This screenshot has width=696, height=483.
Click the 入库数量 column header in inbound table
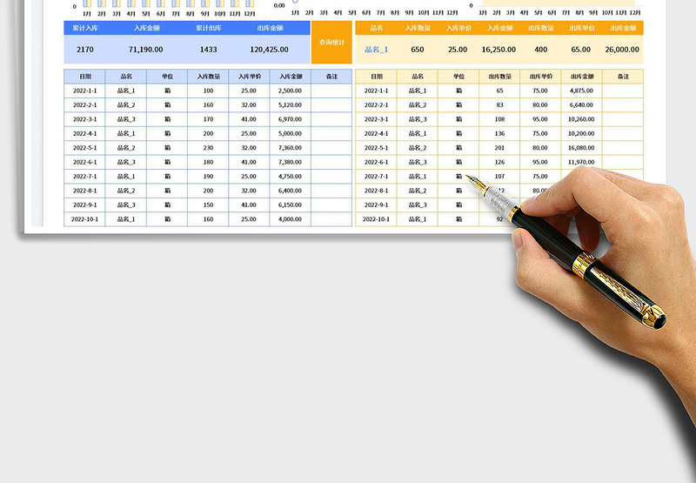(x=209, y=77)
